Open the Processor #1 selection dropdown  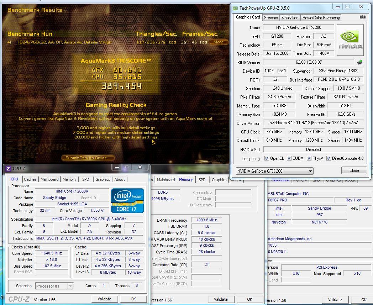click(x=54, y=286)
